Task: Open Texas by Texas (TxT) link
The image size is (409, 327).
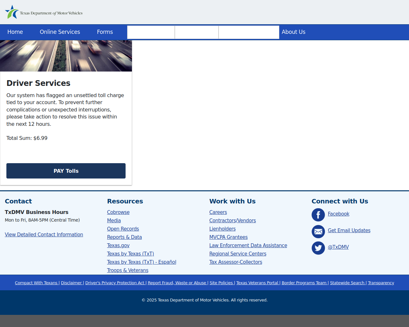Action: point(130,254)
